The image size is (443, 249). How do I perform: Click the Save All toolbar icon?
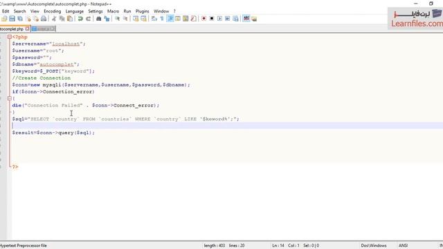(x=20, y=19)
